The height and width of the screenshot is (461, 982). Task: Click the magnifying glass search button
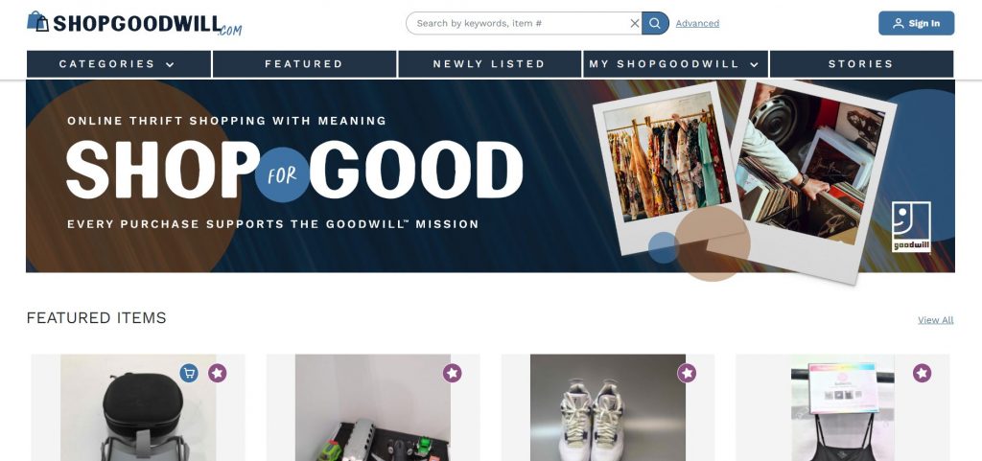[x=655, y=23]
